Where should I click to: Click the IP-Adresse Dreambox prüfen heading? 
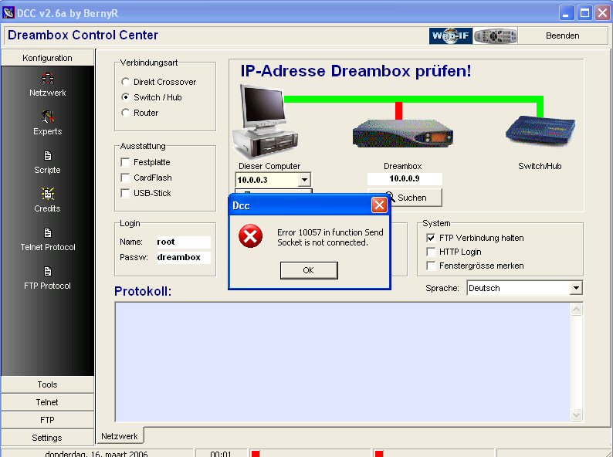click(x=356, y=71)
